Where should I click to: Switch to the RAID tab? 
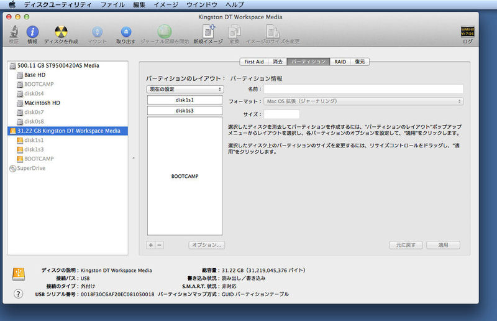tap(340, 62)
